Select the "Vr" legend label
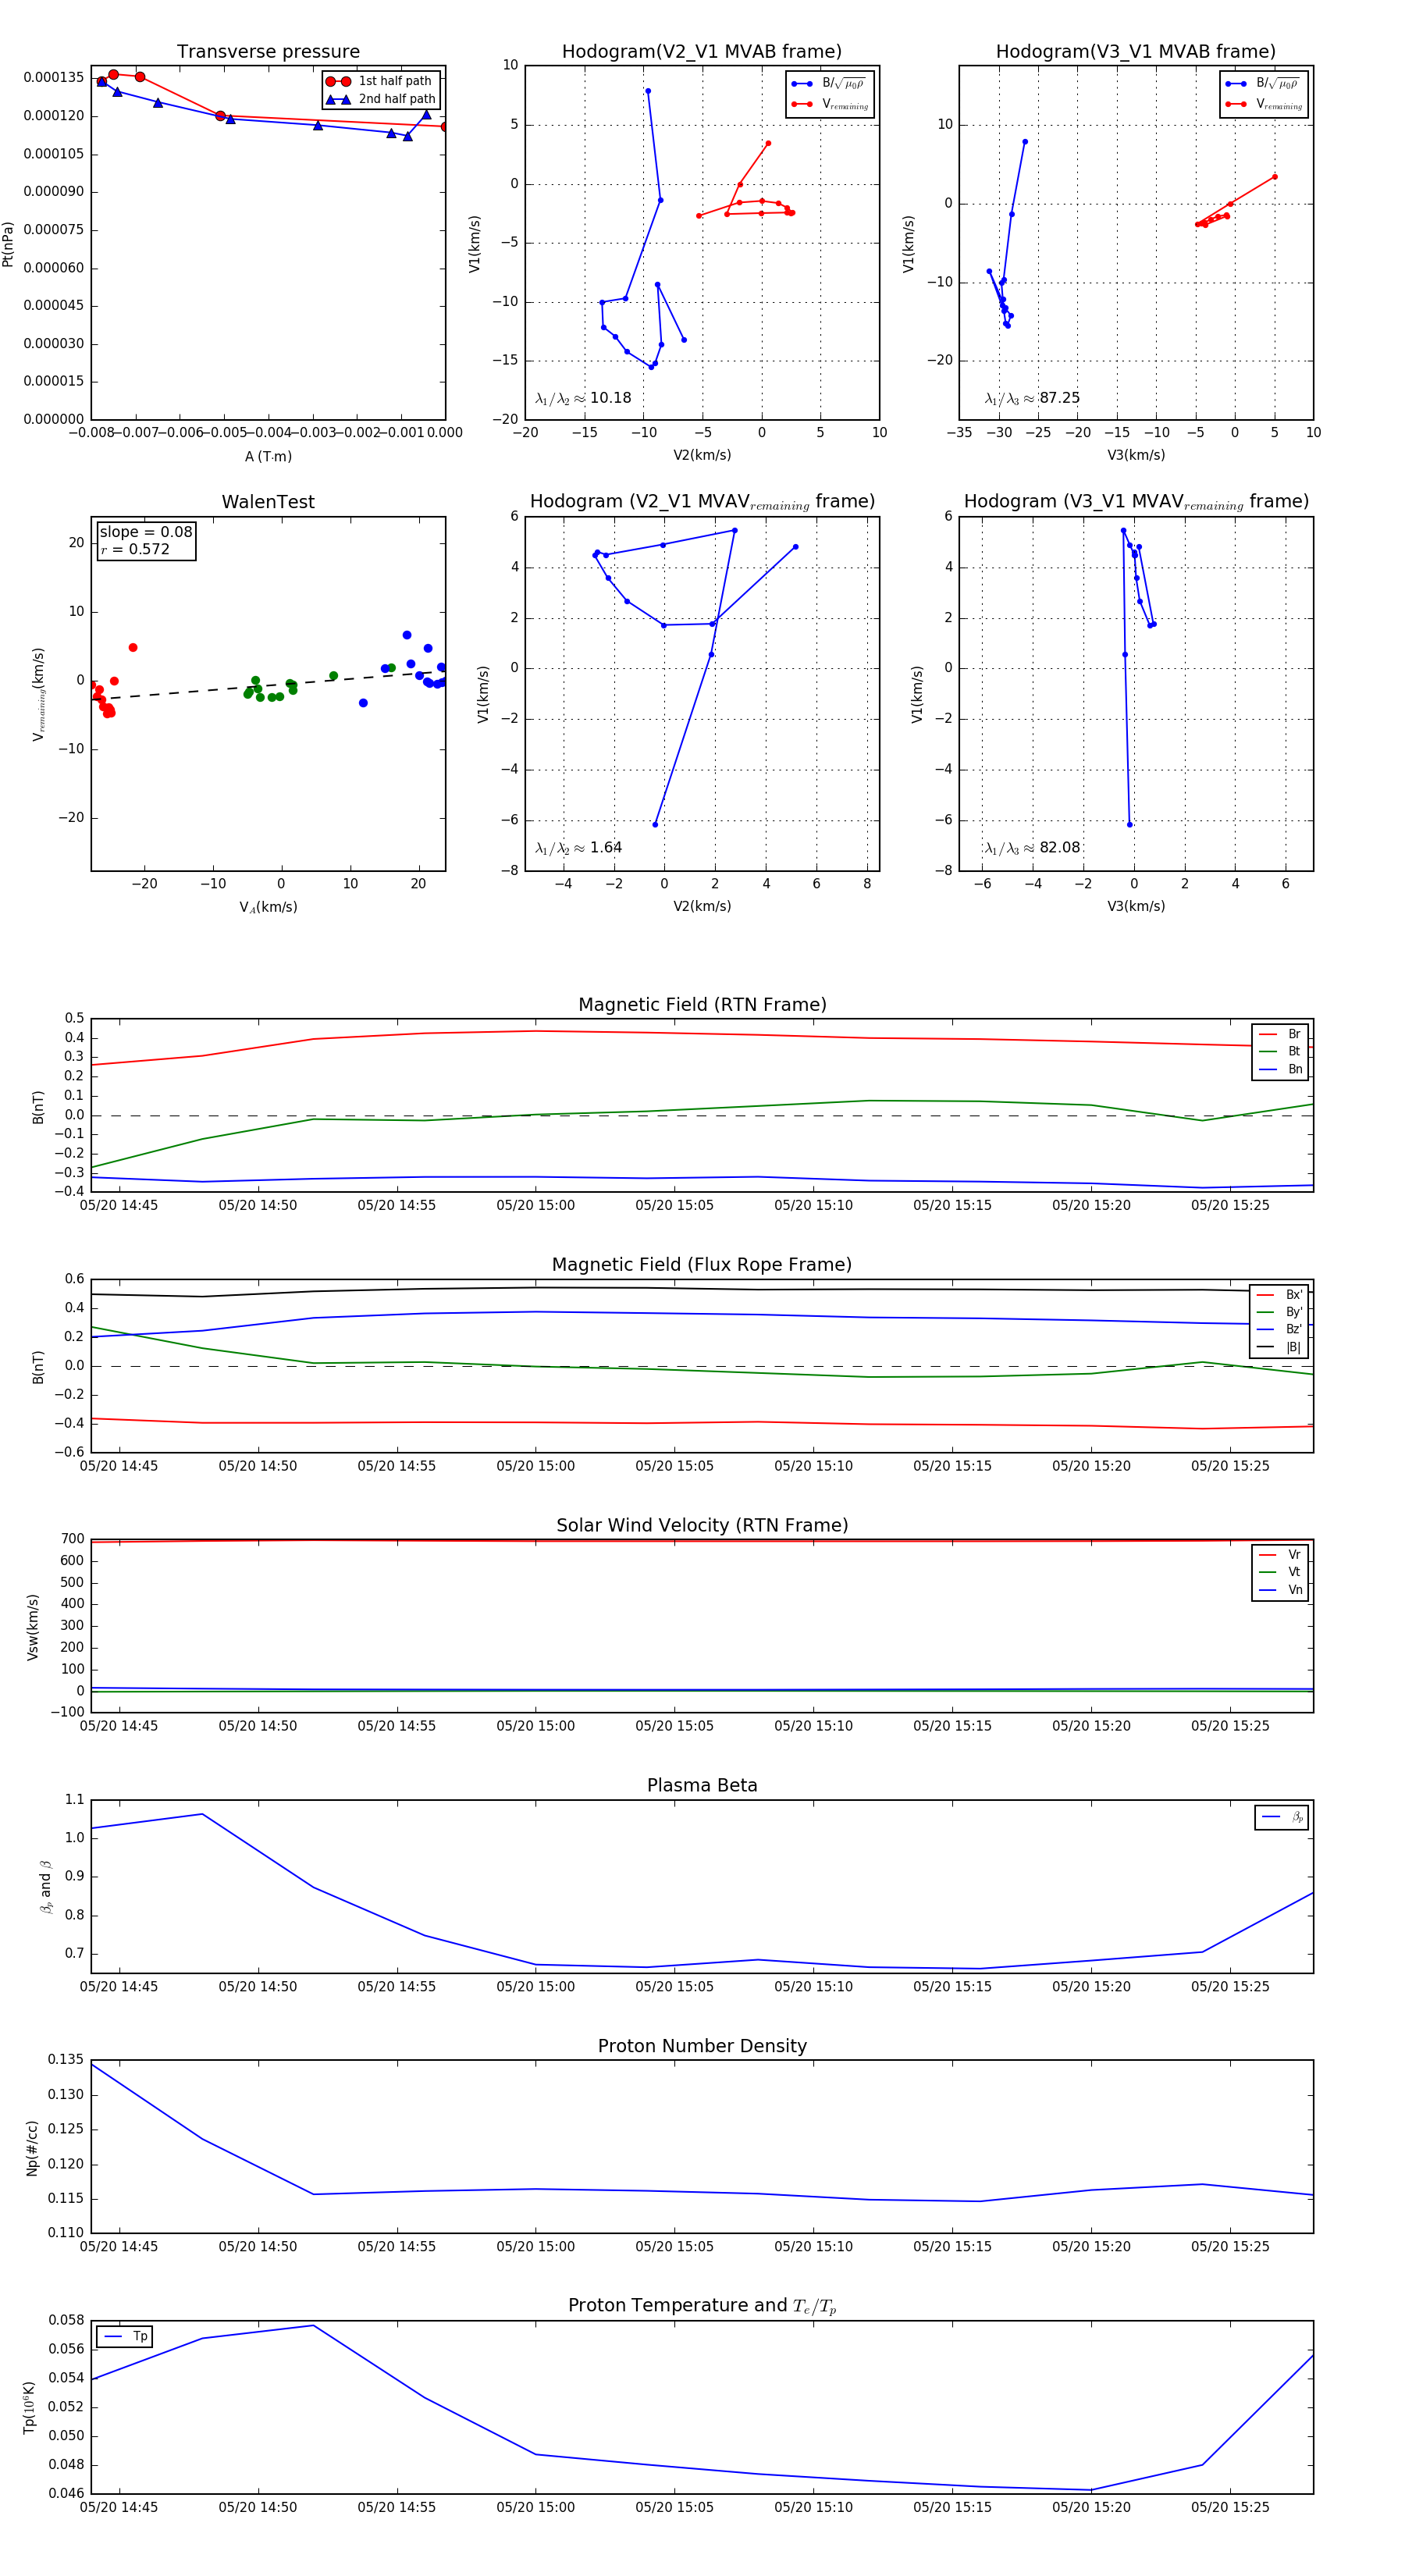This screenshot has height=2576, width=1405. tap(1294, 1555)
